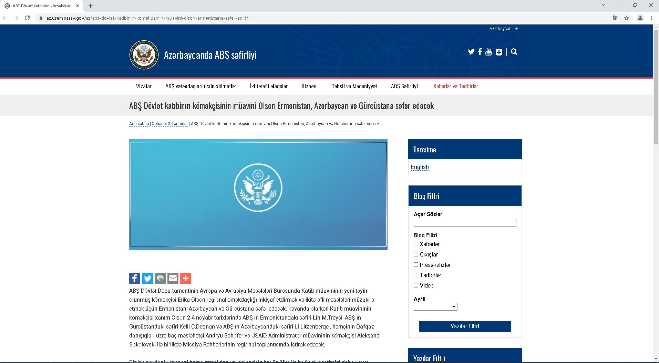Click the Yazılar Filtri button
This screenshot has height=363, width=659.
coord(465,326)
